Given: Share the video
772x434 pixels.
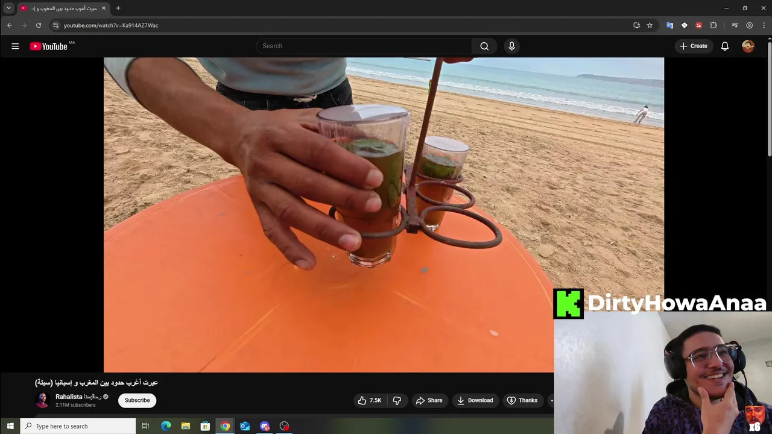Looking at the screenshot, I should click(429, 400).
